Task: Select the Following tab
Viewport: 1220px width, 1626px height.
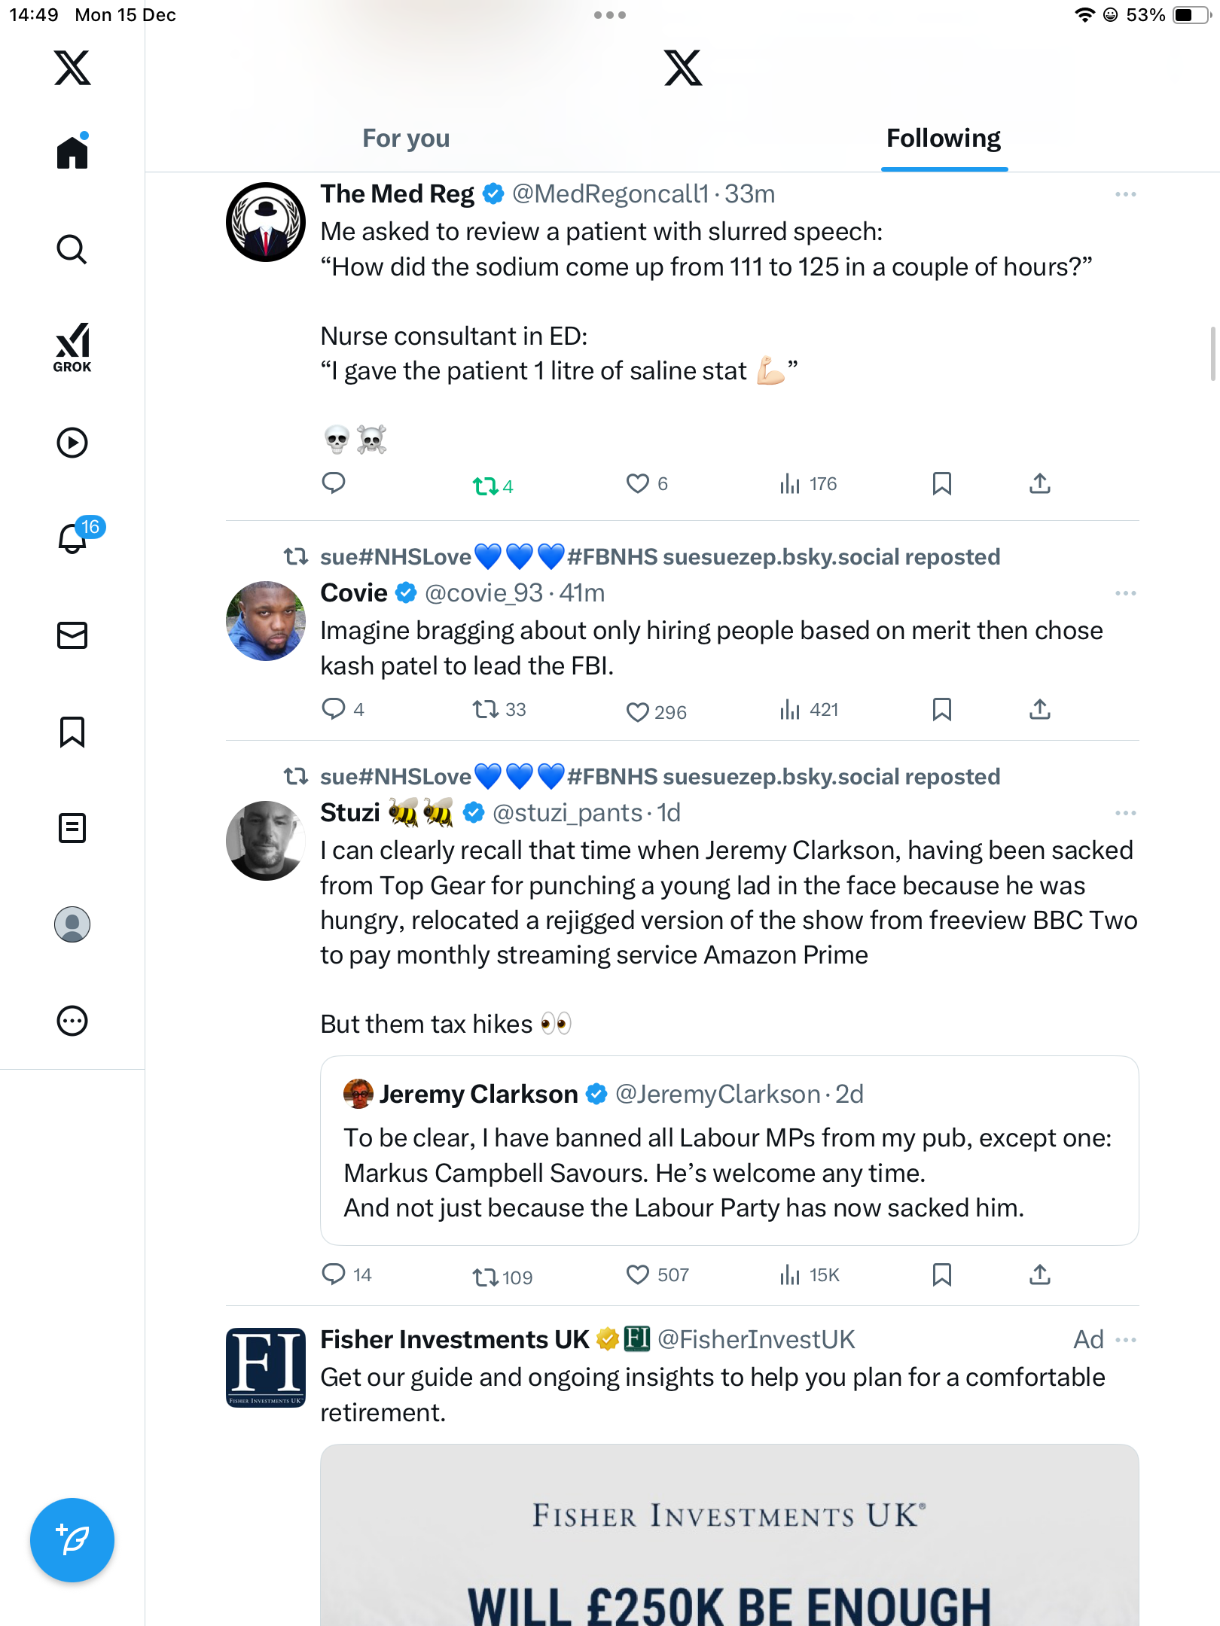Action: (x=943, y=139)
